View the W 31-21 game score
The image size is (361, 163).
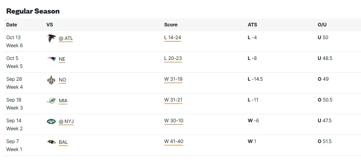[173, 100]
